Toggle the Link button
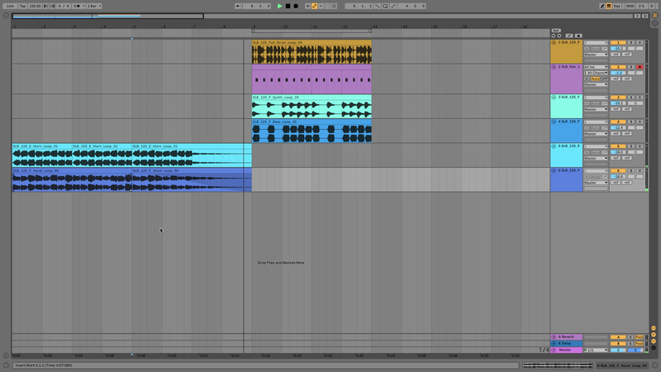661x372 pixels. click(10, 6)
